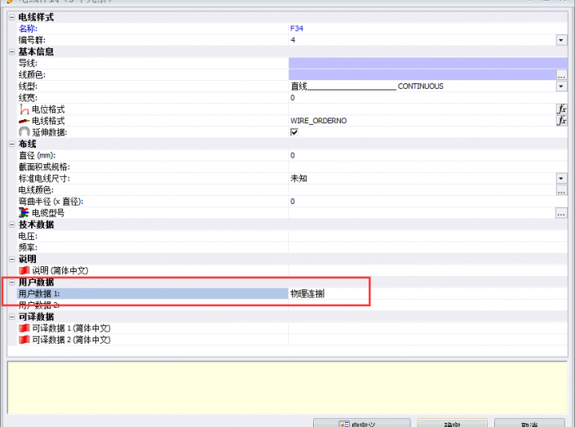Click browse button for 电缆型号
575x427 pixels.
(561, 213)
